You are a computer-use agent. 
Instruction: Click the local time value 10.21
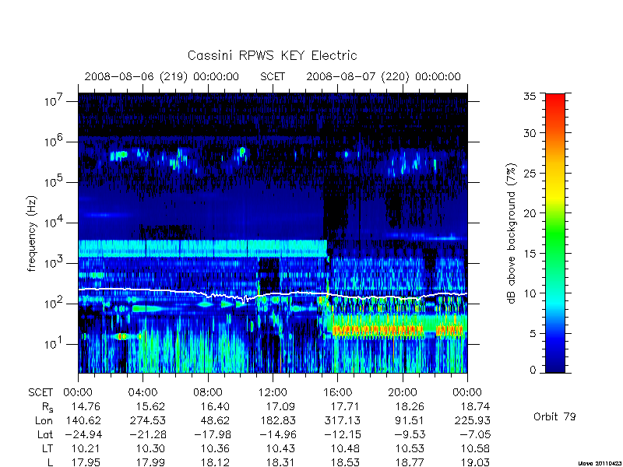[x=86, y=448]
